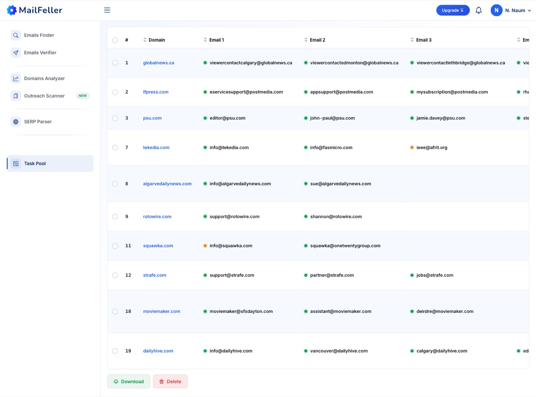Click the Emails Finder magnifier icon
Image resolution: width=536 pixels, height=397 pixels.
coord(16,35)
